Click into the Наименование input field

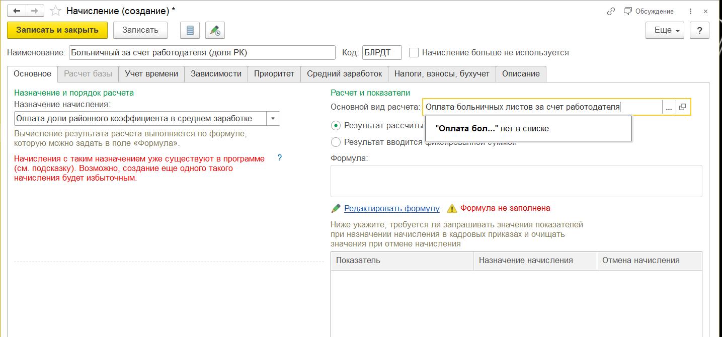[202, 52]
